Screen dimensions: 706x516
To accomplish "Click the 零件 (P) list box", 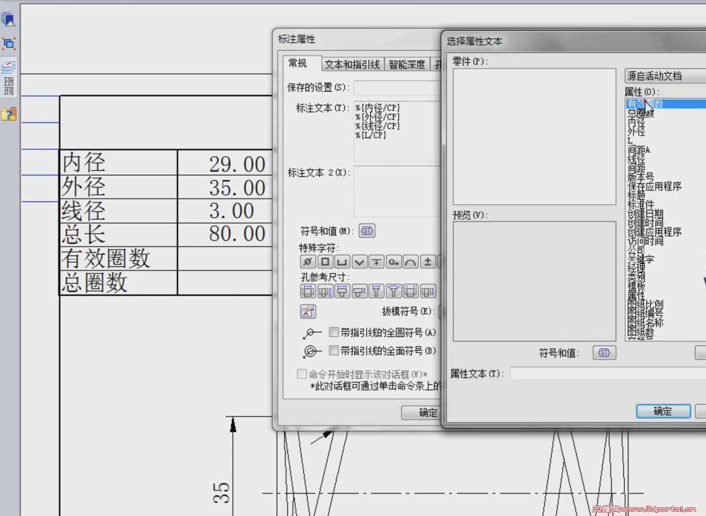I will coord(534,136).
